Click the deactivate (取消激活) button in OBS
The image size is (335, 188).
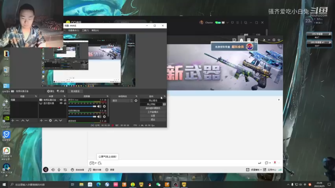pyautogui.click(x=75, y=91)
